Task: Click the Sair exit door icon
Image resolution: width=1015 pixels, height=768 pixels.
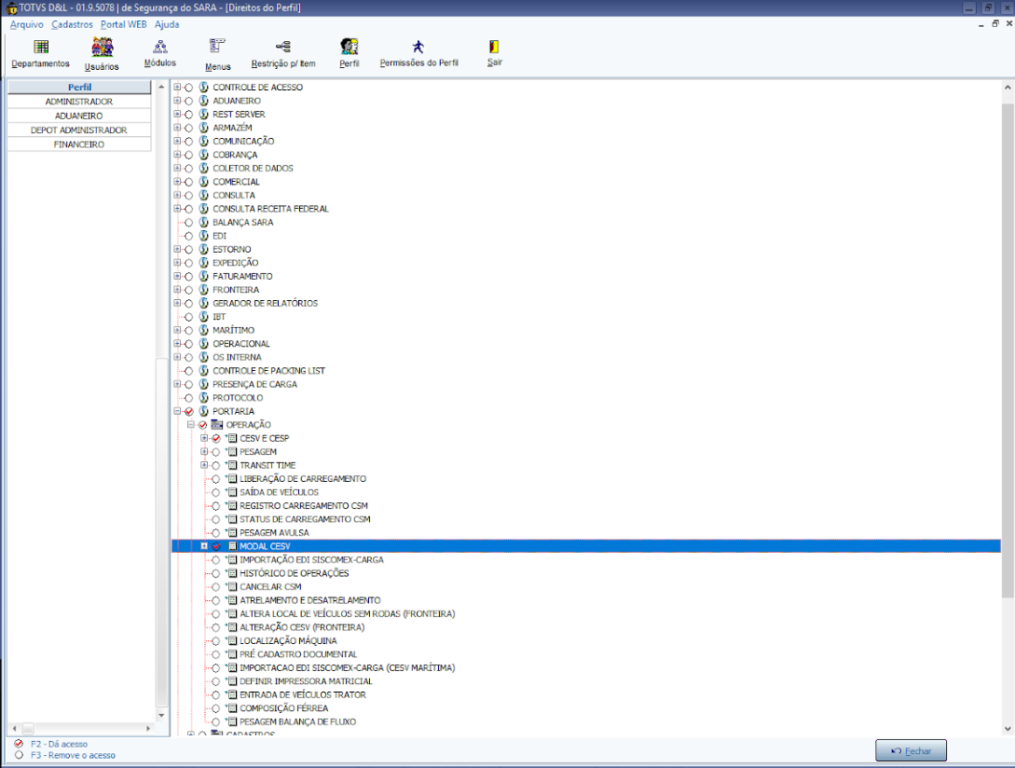Action: (495, 47)
